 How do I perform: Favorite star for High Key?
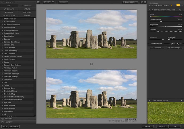2,103
